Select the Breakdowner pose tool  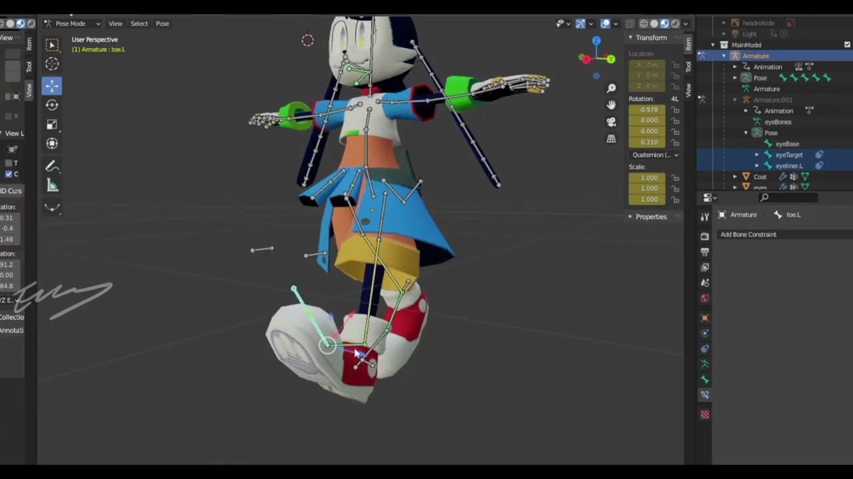[x=52, y=208]
